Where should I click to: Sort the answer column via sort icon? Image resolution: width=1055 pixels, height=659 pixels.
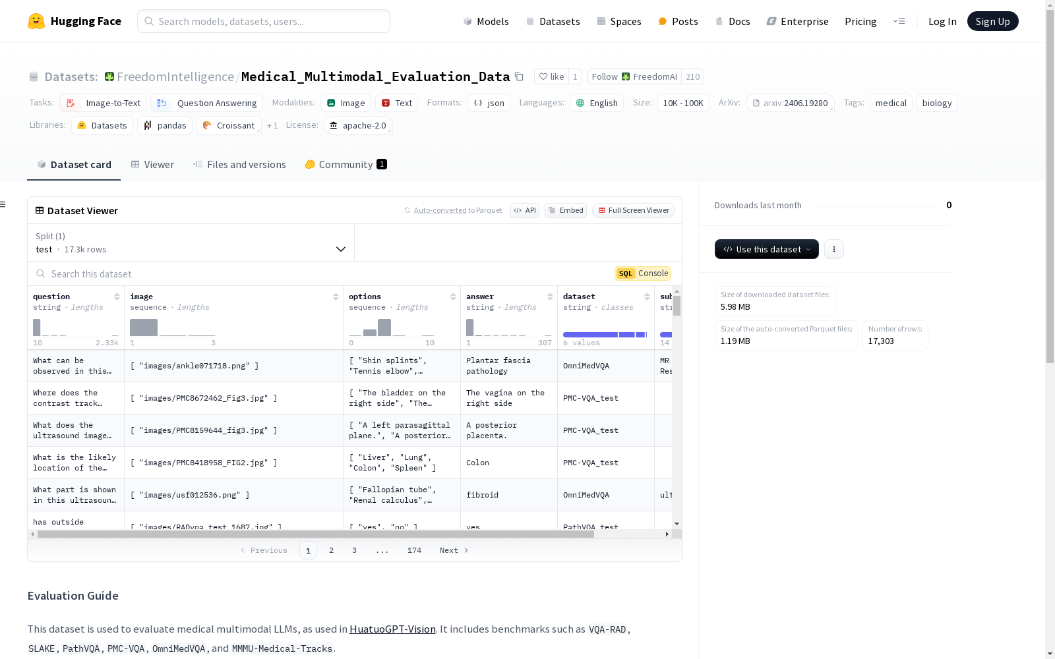(550, 297)
